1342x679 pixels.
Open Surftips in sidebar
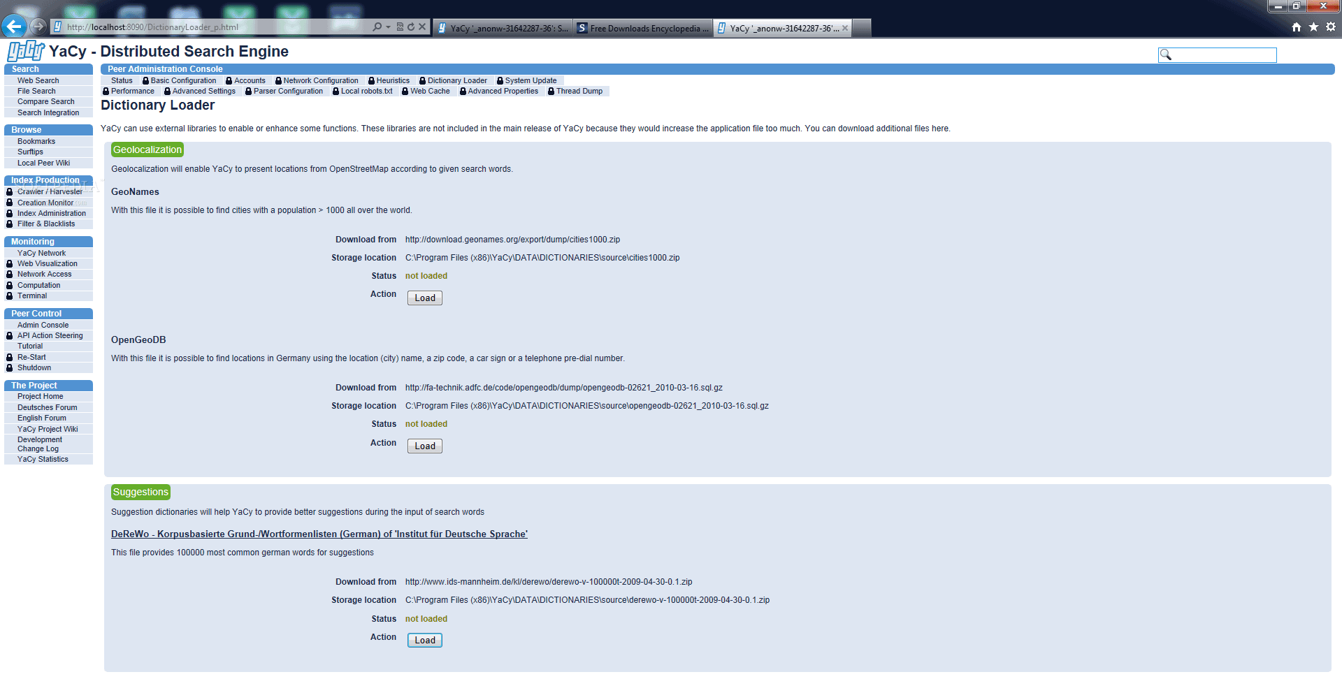pos(30,152)
